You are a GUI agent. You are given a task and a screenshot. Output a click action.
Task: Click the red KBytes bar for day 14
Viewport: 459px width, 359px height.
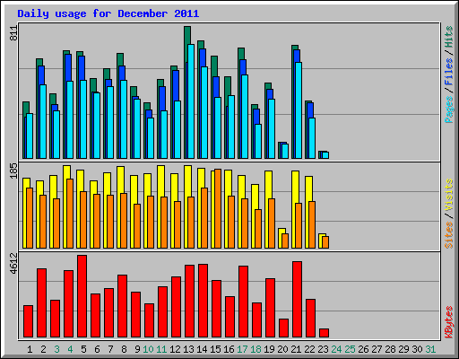pyautogui.click(x=204, y=301)
